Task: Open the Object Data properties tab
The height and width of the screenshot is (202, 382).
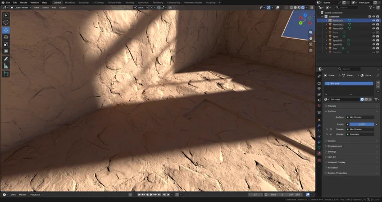Action: click(x=319, y=148)
